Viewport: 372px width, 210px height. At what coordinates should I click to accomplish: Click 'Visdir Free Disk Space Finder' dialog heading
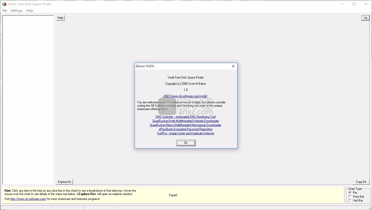[x=186, y=77]
